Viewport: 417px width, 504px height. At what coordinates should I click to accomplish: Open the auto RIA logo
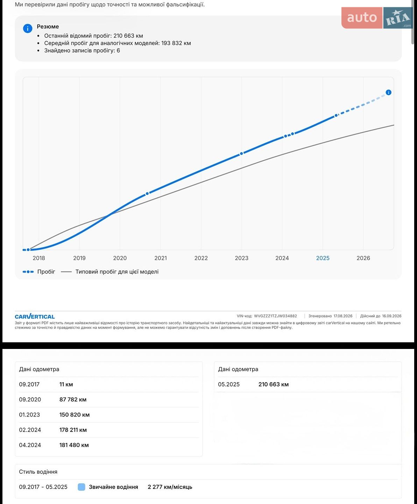tap(377, 17)
